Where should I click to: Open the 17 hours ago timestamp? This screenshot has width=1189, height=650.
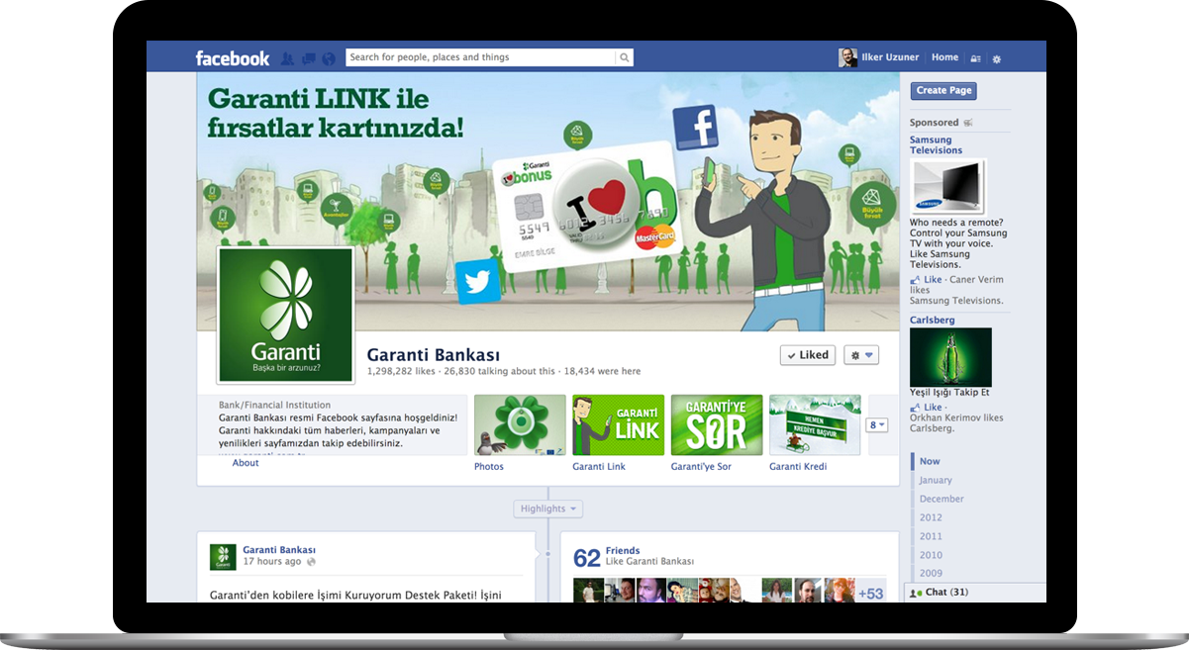point(272,562)
